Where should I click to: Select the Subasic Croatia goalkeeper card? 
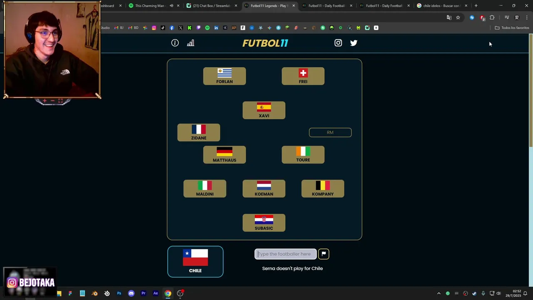[x=264, y=223]
